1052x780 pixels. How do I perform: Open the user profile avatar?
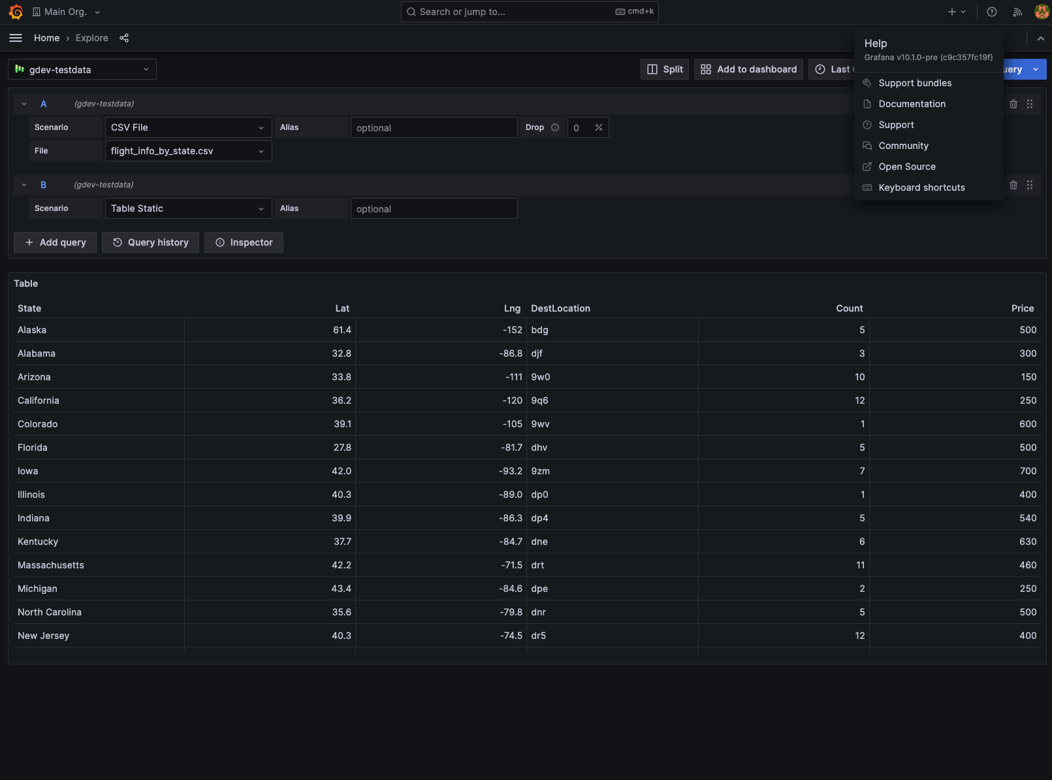click(x=1042, y=11)
